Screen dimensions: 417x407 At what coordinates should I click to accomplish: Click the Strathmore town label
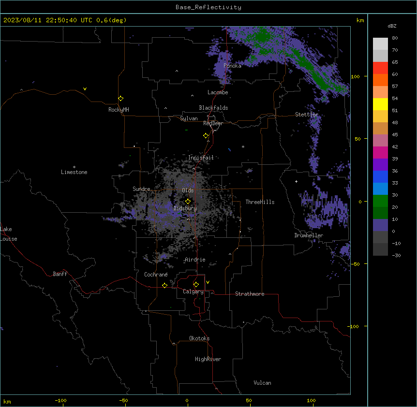(250, 294)
